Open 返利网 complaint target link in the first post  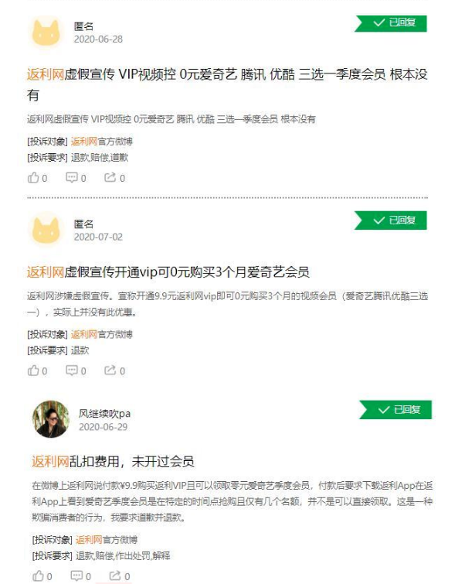point(84,142)
